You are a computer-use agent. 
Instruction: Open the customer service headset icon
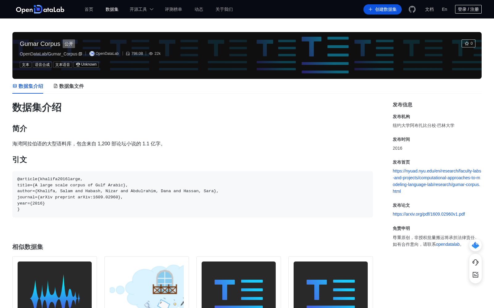tap(475, 262)
